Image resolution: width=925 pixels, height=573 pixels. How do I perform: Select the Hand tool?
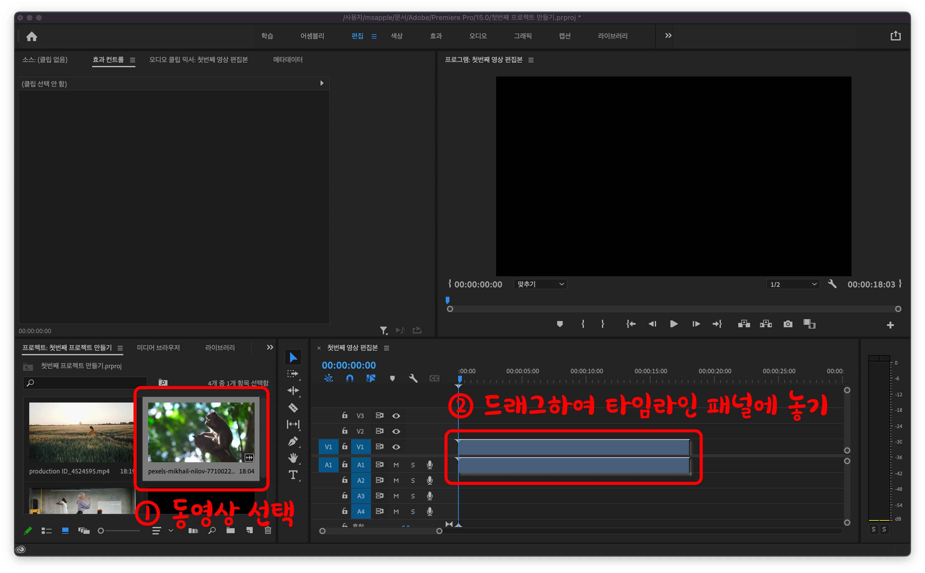click(293, 458)
